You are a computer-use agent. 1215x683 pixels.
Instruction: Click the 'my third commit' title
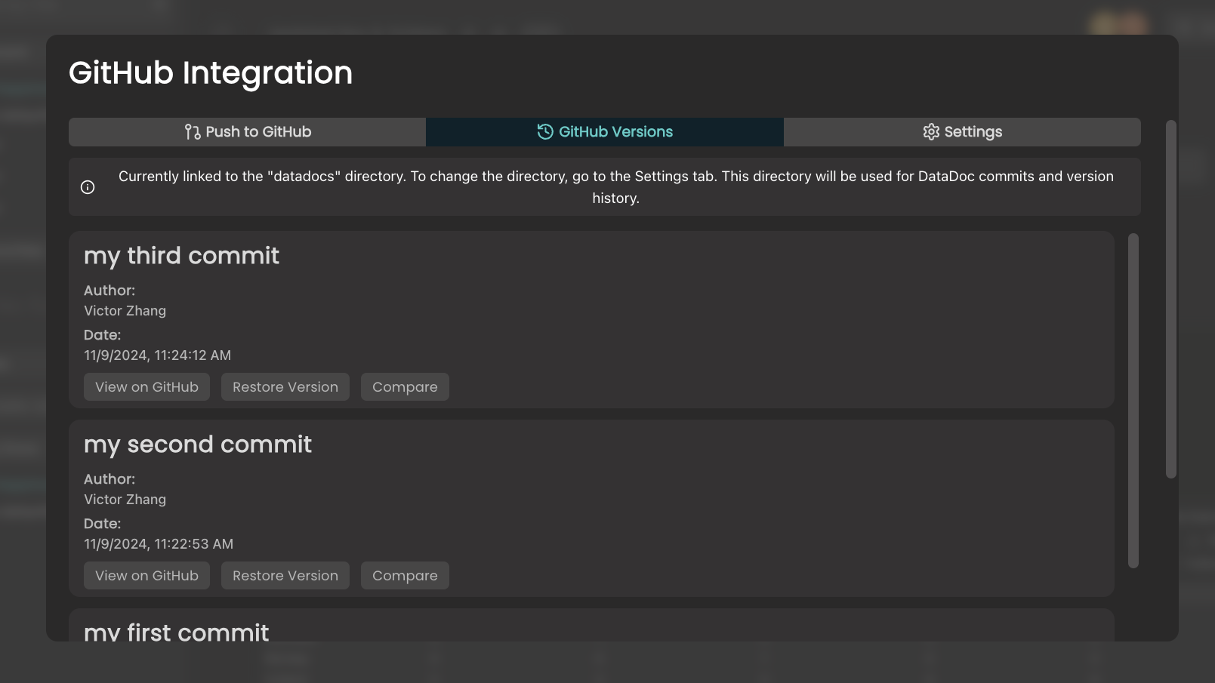[181, 257]
